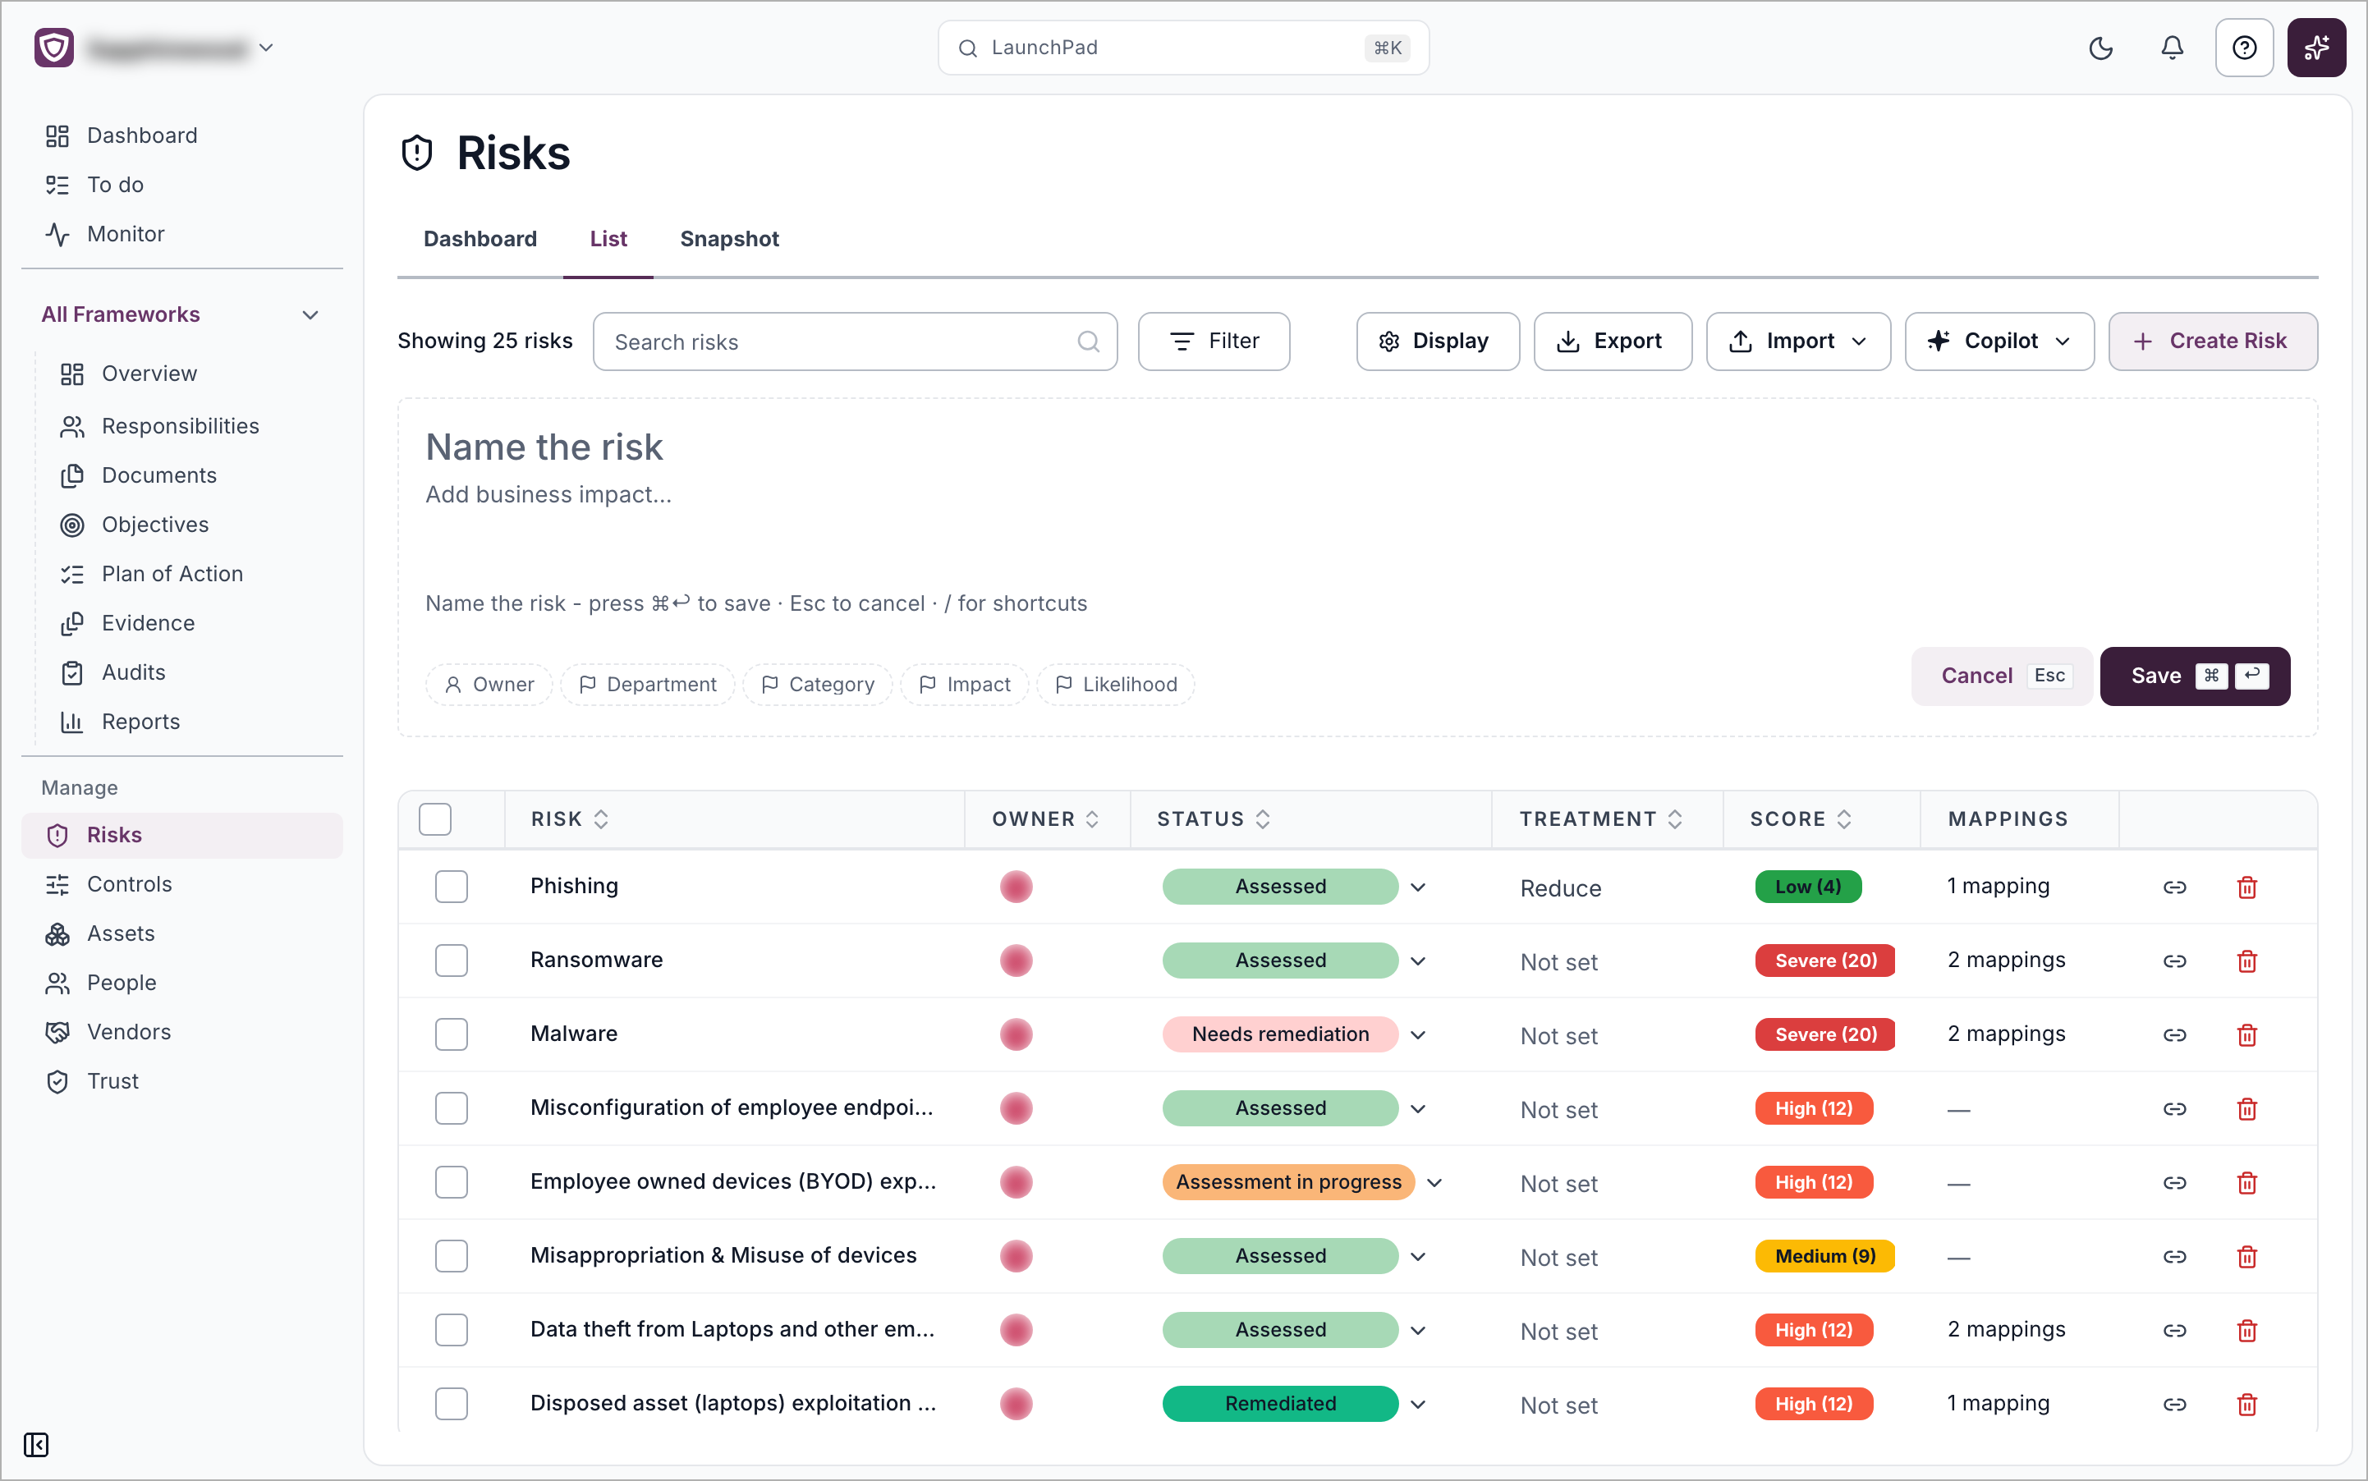
Task: Switch to the Dashboard tab under Risks
Action: [x=480, y=239]
